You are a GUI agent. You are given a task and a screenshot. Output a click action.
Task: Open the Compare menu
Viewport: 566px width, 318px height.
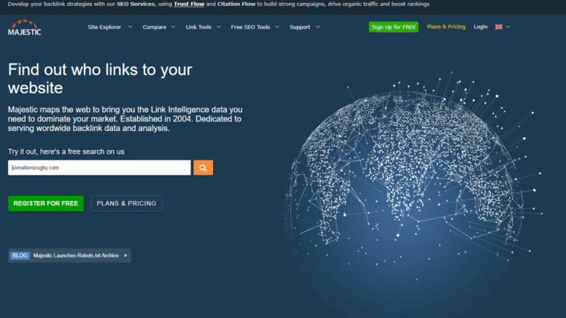click(x=154, y=27)
